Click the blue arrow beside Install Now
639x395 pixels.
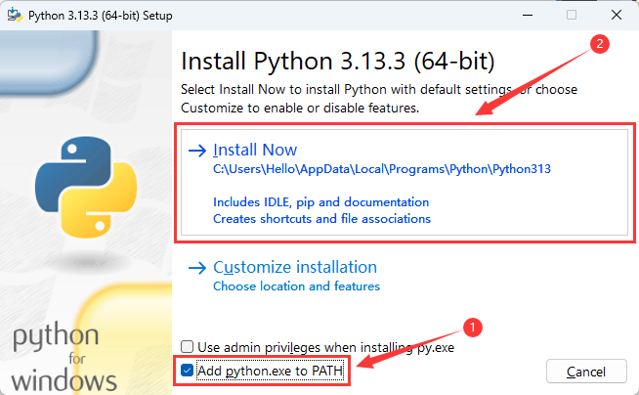pos(197,151)
